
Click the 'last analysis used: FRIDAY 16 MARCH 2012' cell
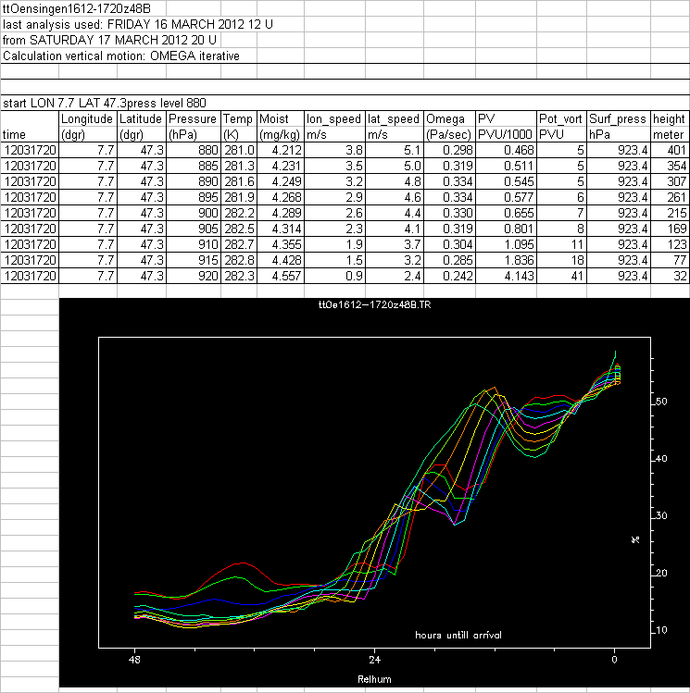point(138,24)
